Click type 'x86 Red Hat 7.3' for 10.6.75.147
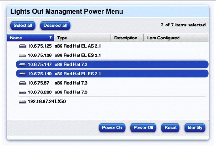Image resolution: width=216 pixels, height=147 pixels. 71,64
